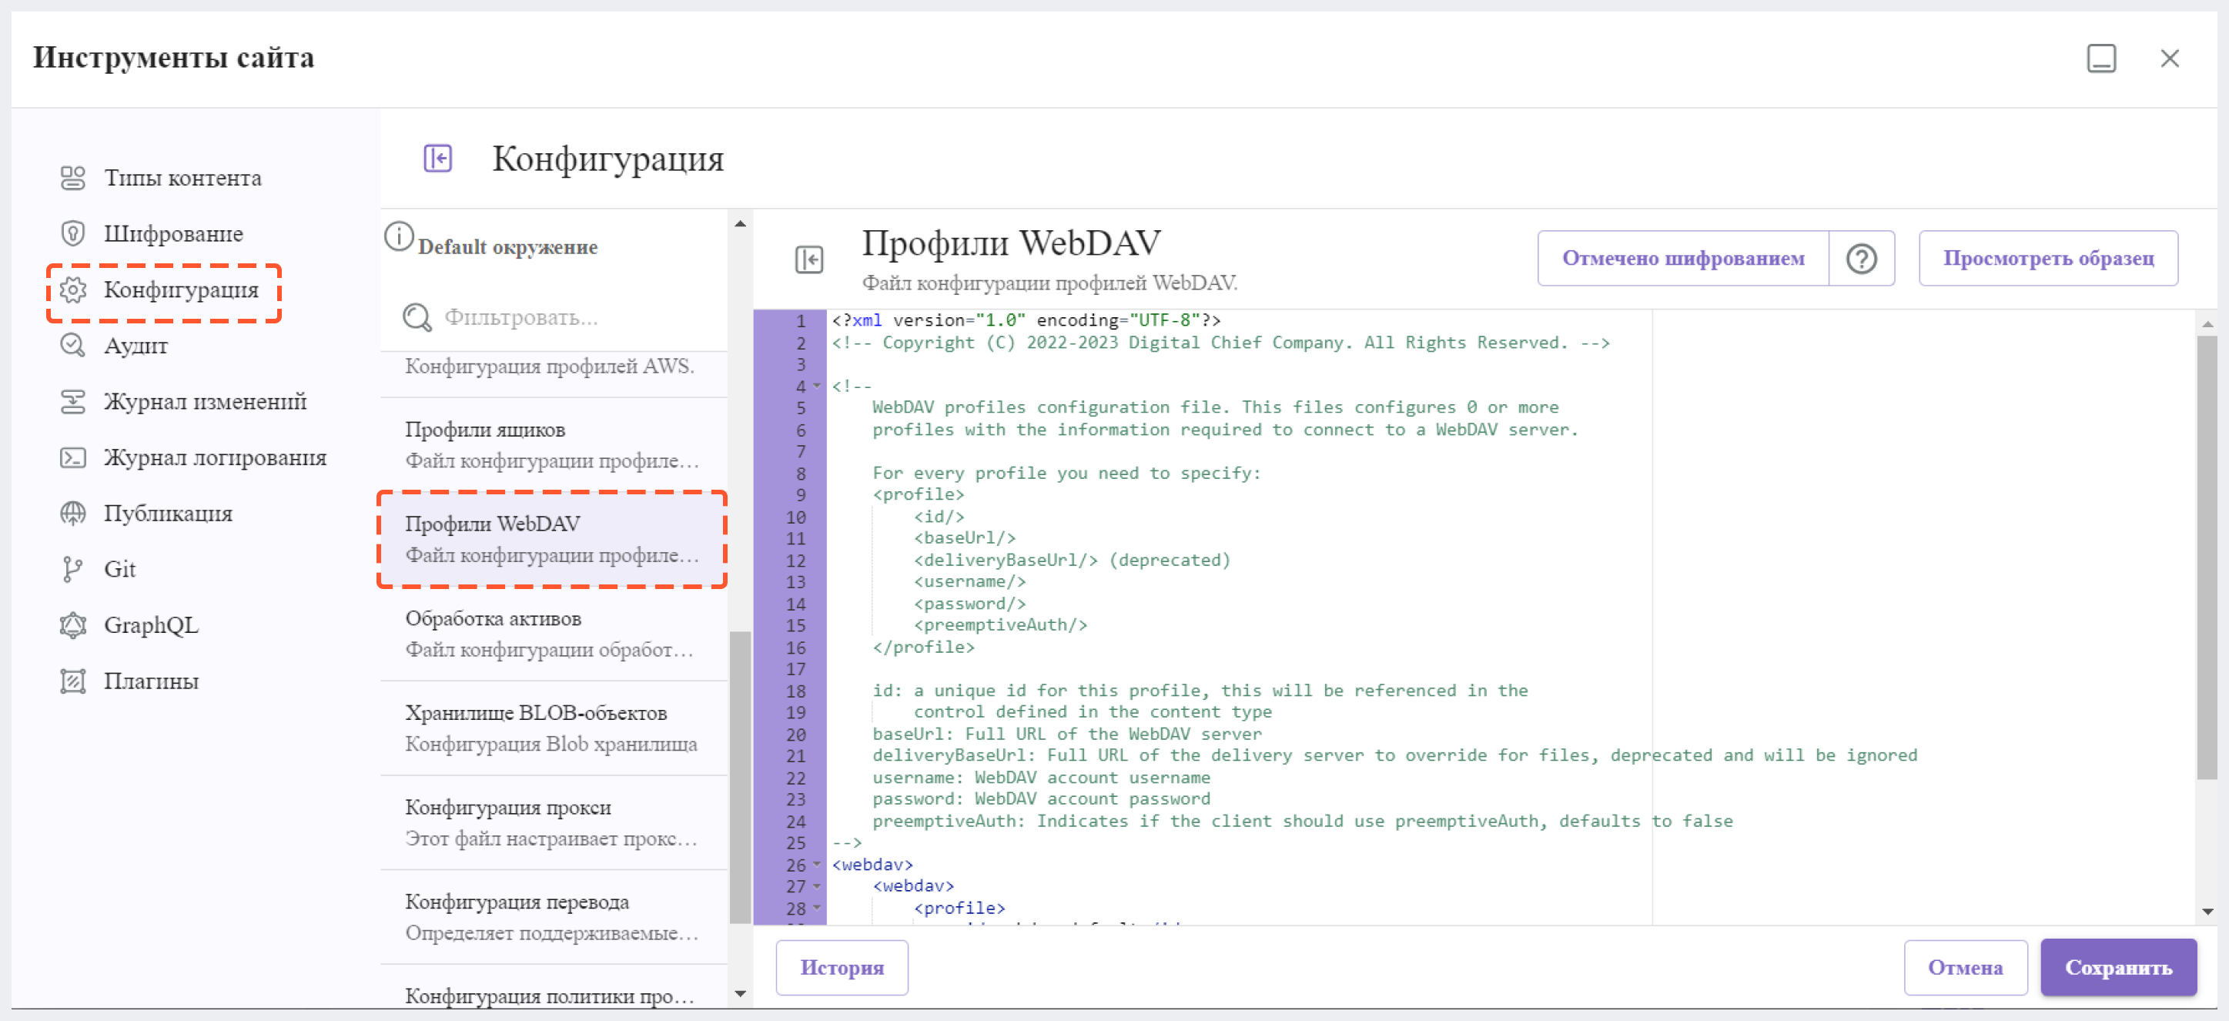Click '</profile>' text on line 16
The image size is (2229, 1021).
[923, 648]
